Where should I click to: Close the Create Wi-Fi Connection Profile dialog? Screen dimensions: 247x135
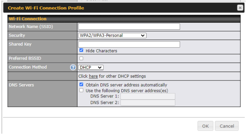click(240, 8)
